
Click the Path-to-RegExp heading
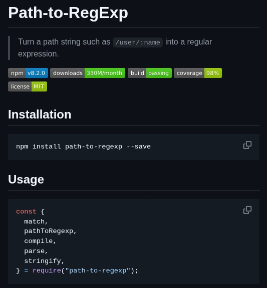68,13
